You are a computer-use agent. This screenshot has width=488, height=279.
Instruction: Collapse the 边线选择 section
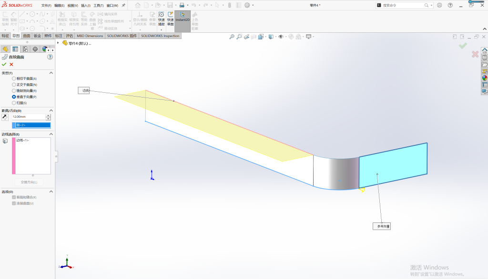pyautogui.click(x=51, y=134)
